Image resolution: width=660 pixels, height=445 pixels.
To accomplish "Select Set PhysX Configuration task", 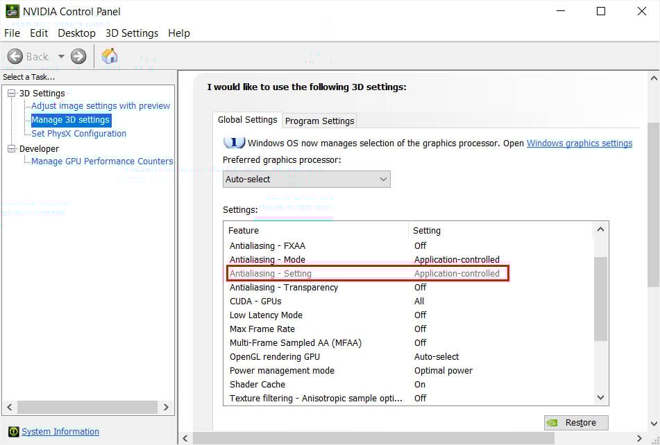I will coord(78,134).
